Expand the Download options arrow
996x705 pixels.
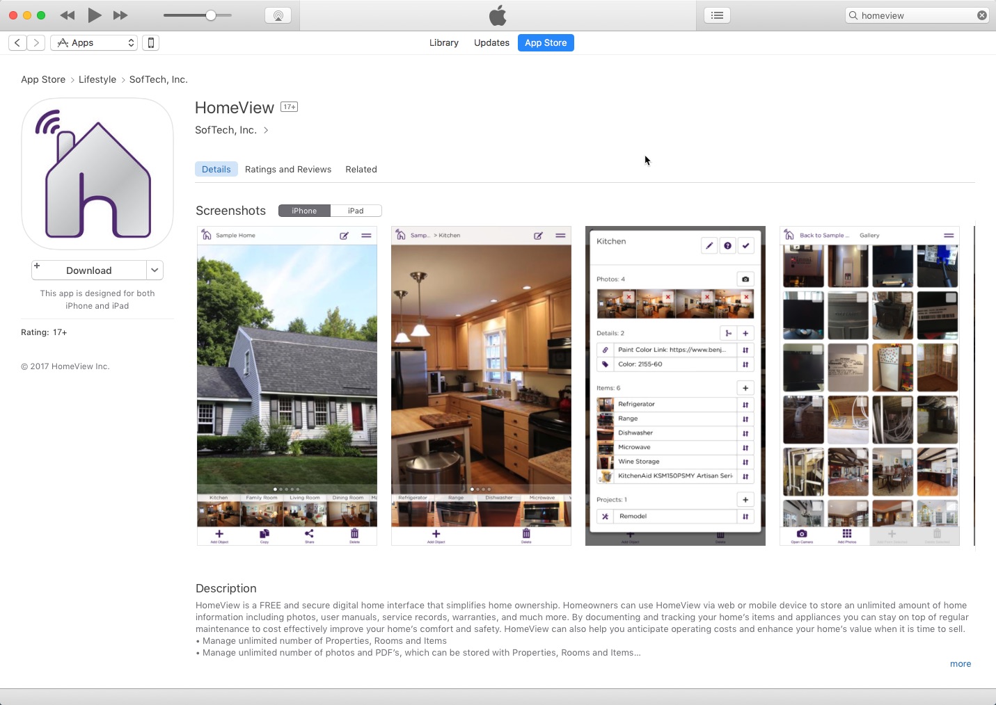(155, 270)
